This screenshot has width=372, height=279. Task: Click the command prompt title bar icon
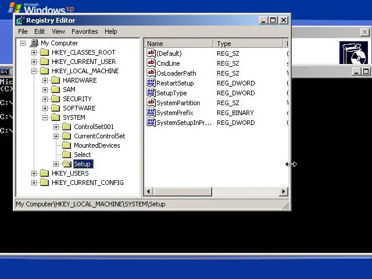[x=4, y=71]
